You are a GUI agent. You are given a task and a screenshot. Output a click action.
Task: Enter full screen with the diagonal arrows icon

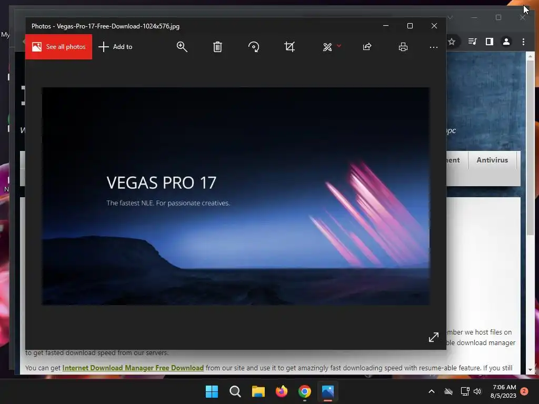coord(434,337)
